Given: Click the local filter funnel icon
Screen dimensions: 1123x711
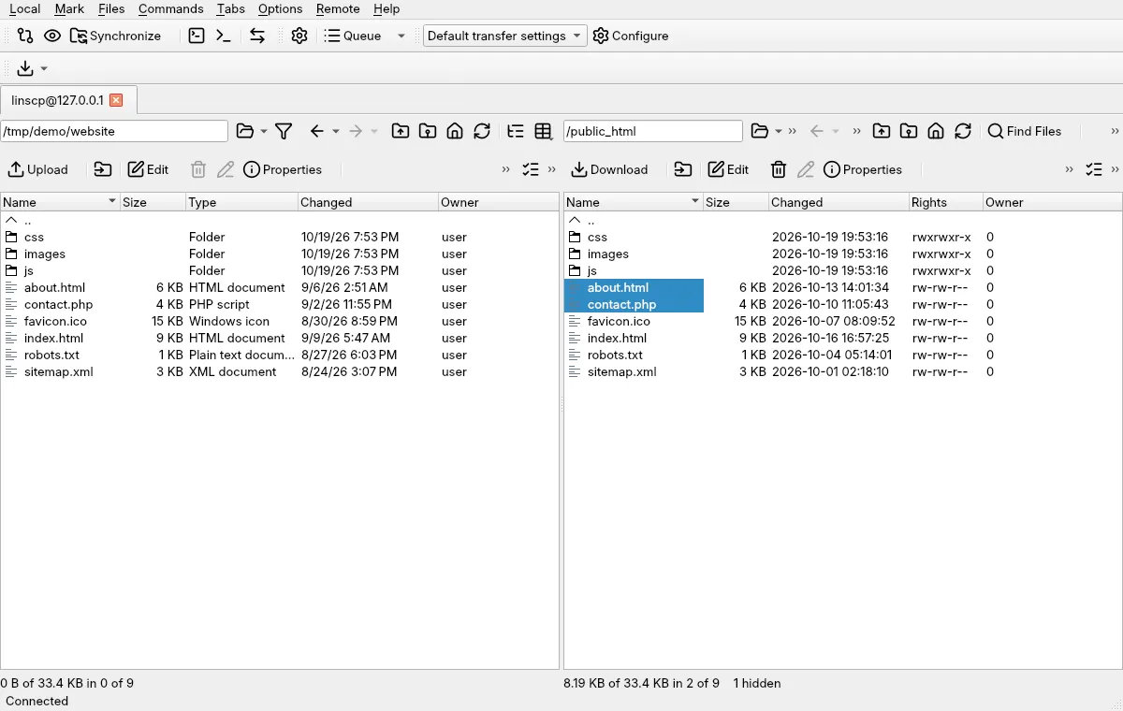Looking at the screenshot, I should 284,131.
